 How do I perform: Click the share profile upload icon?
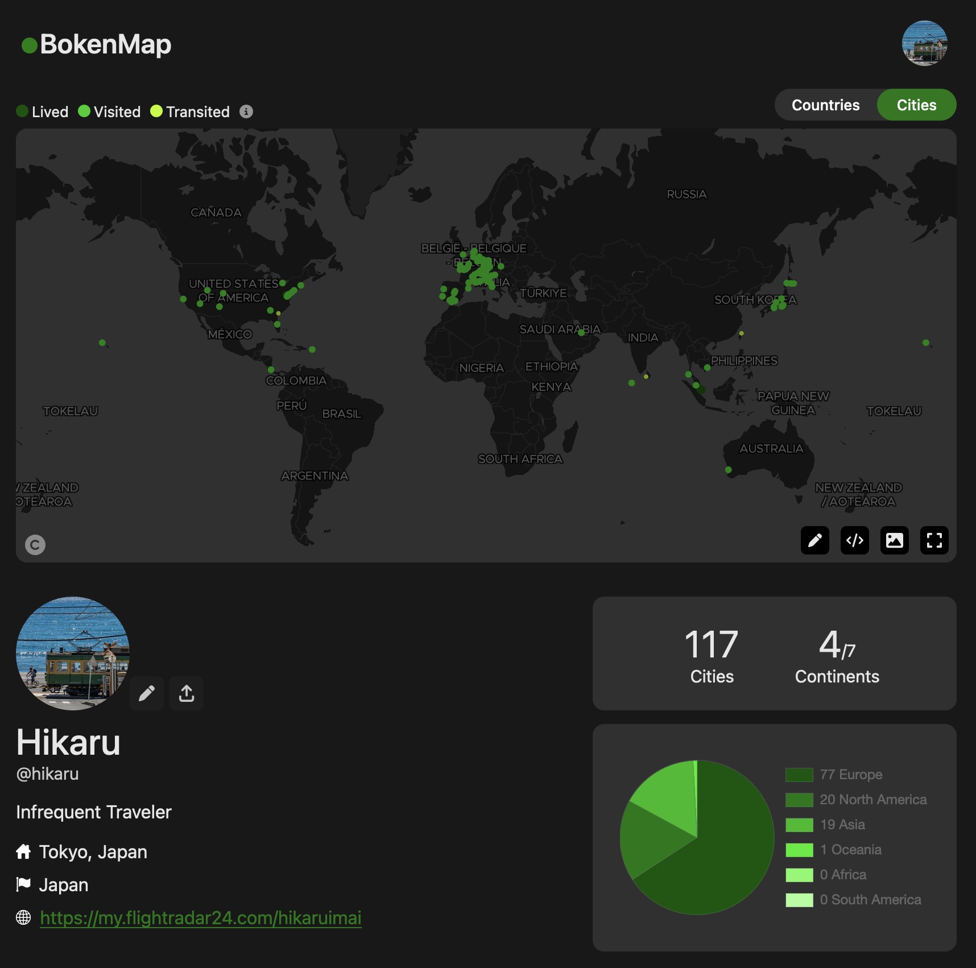coord(187,693)
